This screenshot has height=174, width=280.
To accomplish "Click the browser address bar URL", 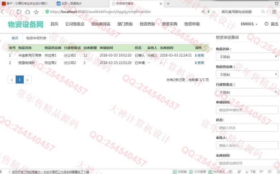I will coord(101,12).
